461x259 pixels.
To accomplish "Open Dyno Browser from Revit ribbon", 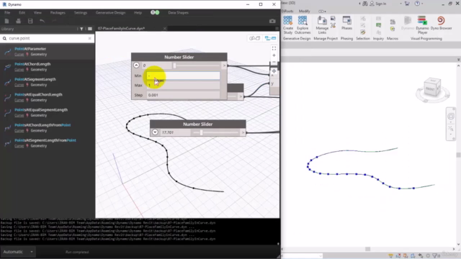I will [x=441, y=23].
